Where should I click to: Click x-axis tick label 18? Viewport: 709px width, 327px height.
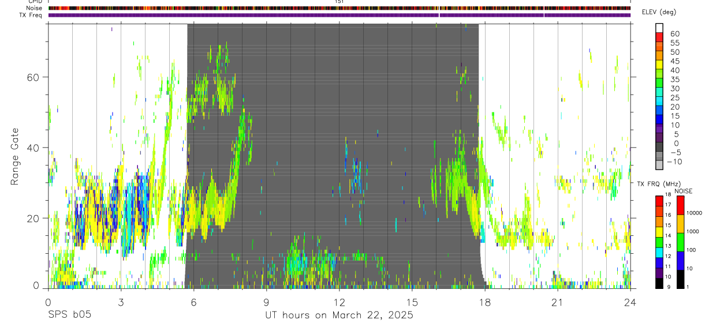point(484,302)
